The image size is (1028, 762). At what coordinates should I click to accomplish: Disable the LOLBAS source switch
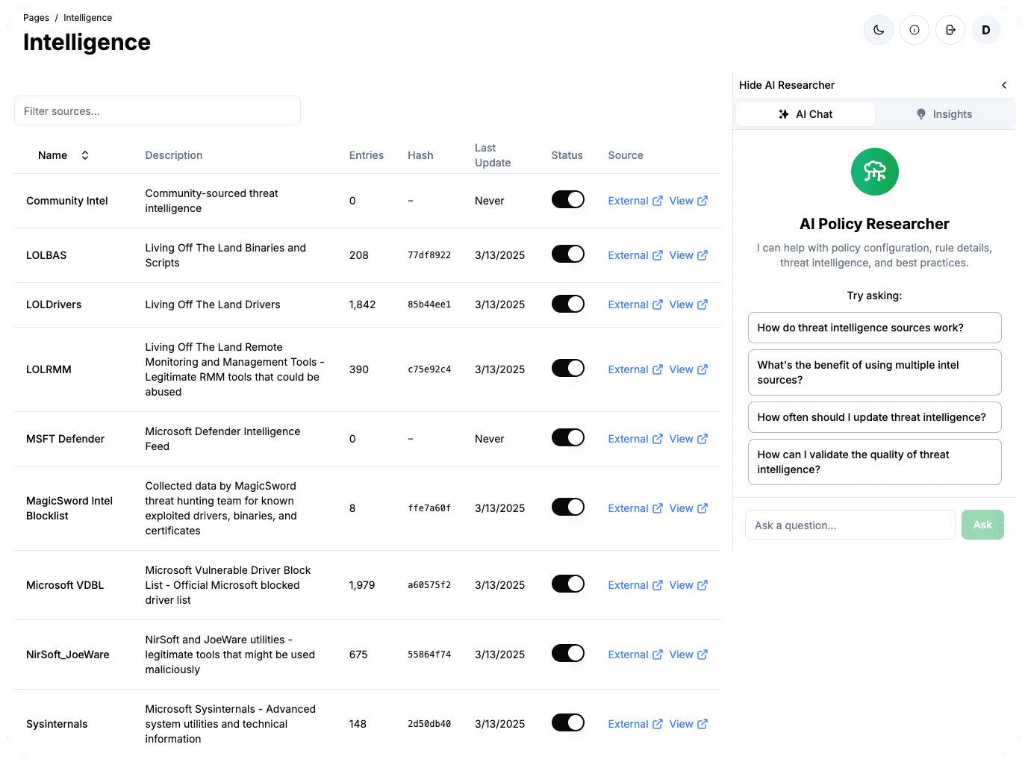[x=568, y=254]
